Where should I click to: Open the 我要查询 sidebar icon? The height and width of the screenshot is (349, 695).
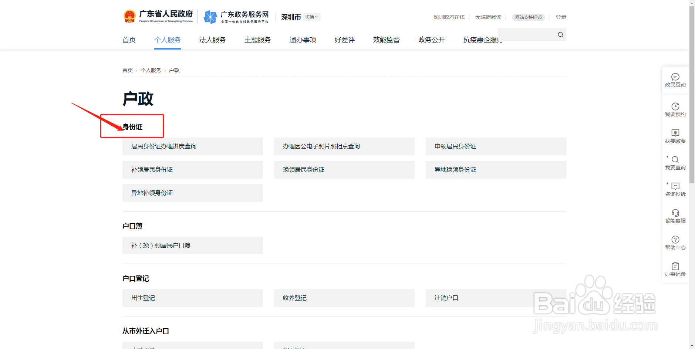(675, 163)
